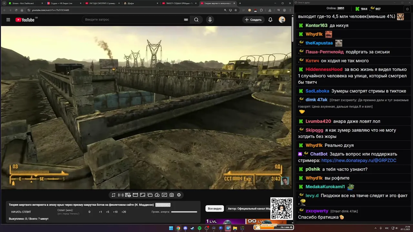The height and width of the screenshot is (232, 413).
Task: Click the video player frame
Action: pyautogui.click(x=146, y=108)
